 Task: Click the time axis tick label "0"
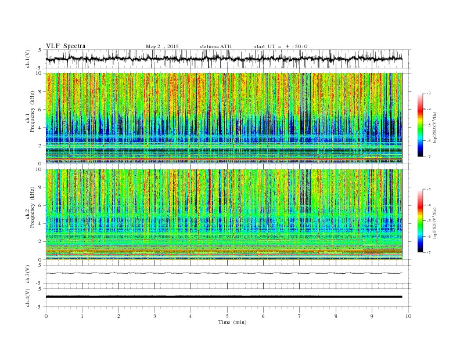(x=46, y=316)
